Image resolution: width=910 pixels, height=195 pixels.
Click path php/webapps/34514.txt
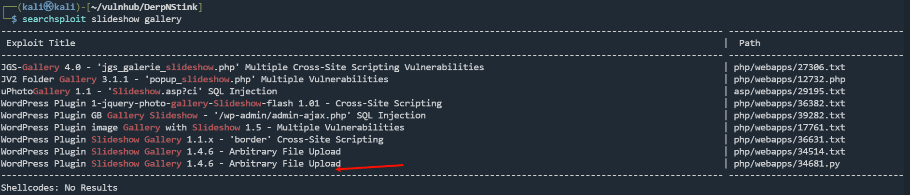click(789, 152)
